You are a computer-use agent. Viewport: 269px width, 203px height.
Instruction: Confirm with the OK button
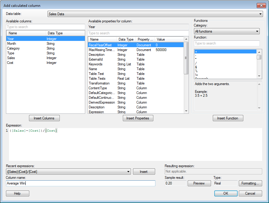pos(226,193)
